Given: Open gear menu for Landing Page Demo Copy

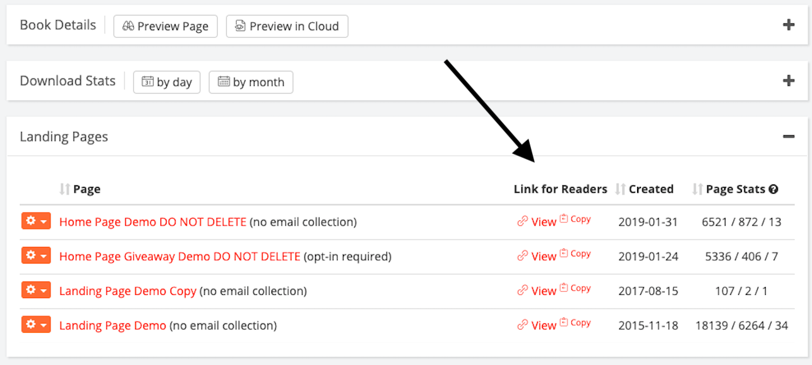Looking at the screenshot, I should point(36,290).
